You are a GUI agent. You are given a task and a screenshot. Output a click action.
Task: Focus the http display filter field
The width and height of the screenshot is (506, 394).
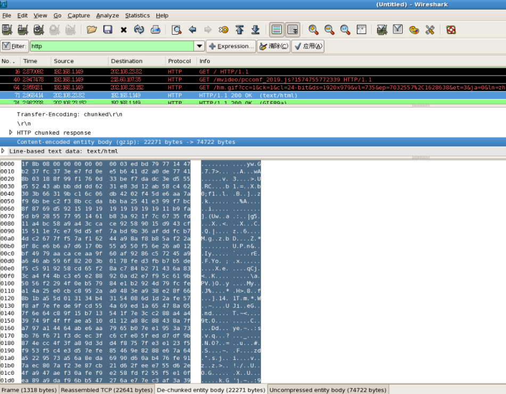point(112,46)
